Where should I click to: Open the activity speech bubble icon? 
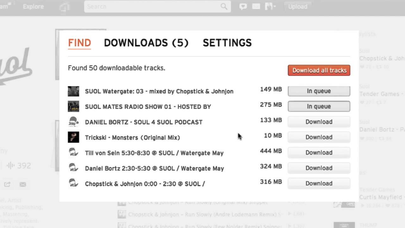(x=243, y=7)
